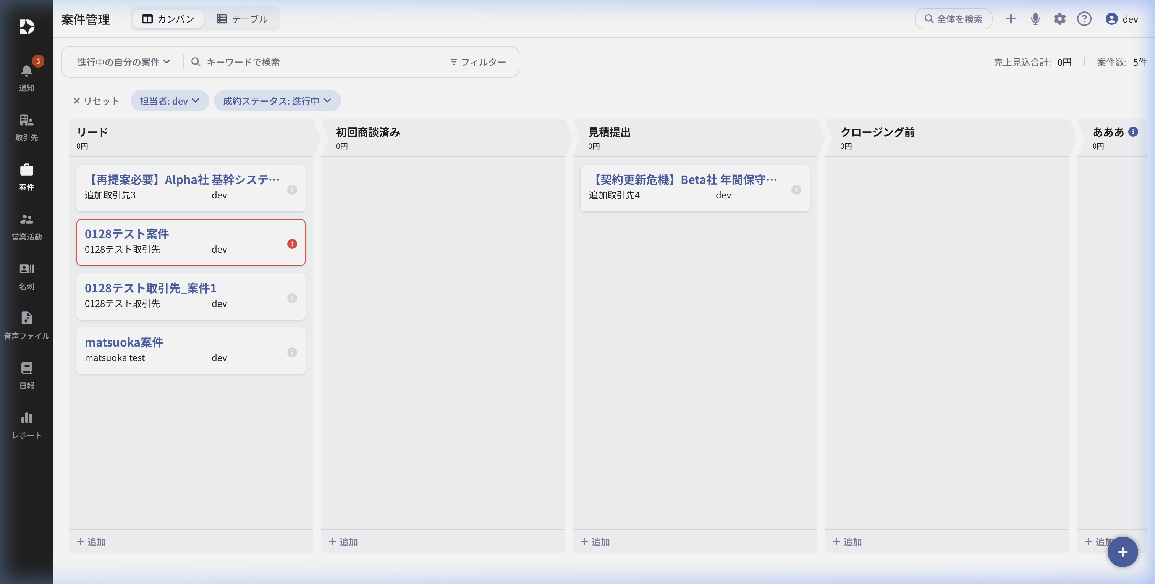Click 追加 under the 見積提出 column

[595, 542]
